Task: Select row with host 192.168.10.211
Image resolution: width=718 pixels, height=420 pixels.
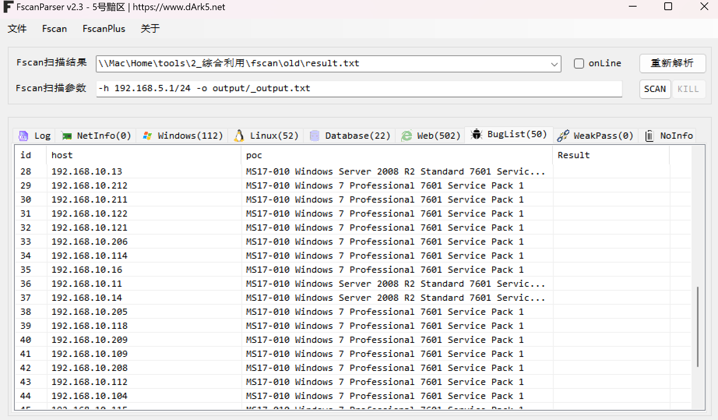Action: (352, 199)
